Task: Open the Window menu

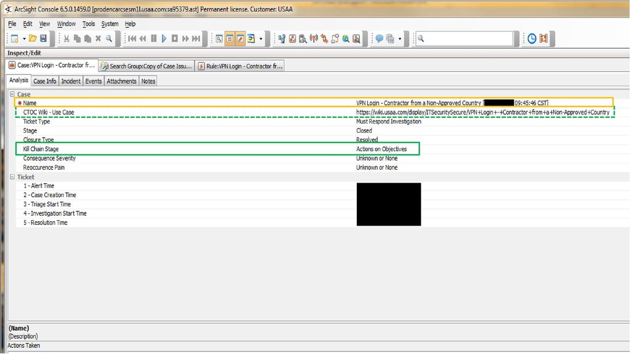Action: (x=66, y=24)
